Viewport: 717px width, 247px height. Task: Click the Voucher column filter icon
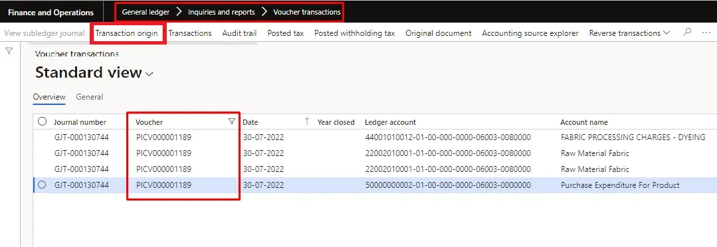[x=231, y=122]
